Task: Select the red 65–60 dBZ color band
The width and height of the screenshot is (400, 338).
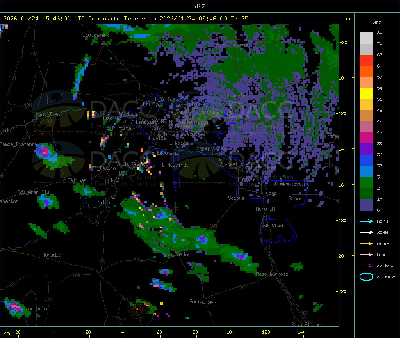Action: click(x=366, y=60)
